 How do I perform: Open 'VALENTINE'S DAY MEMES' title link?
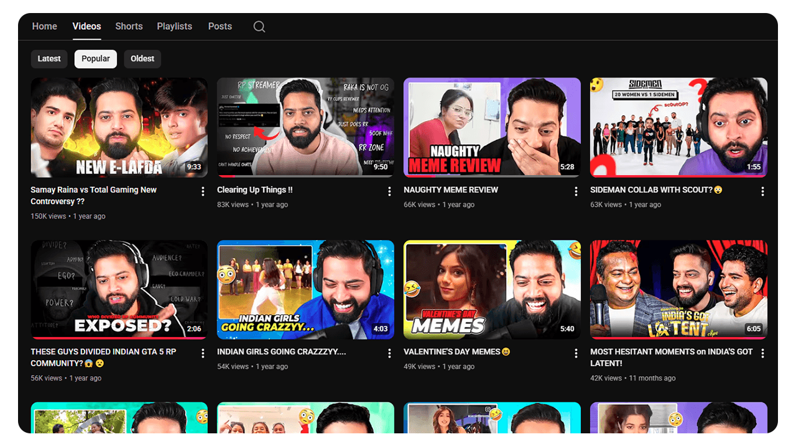(457, 352)
